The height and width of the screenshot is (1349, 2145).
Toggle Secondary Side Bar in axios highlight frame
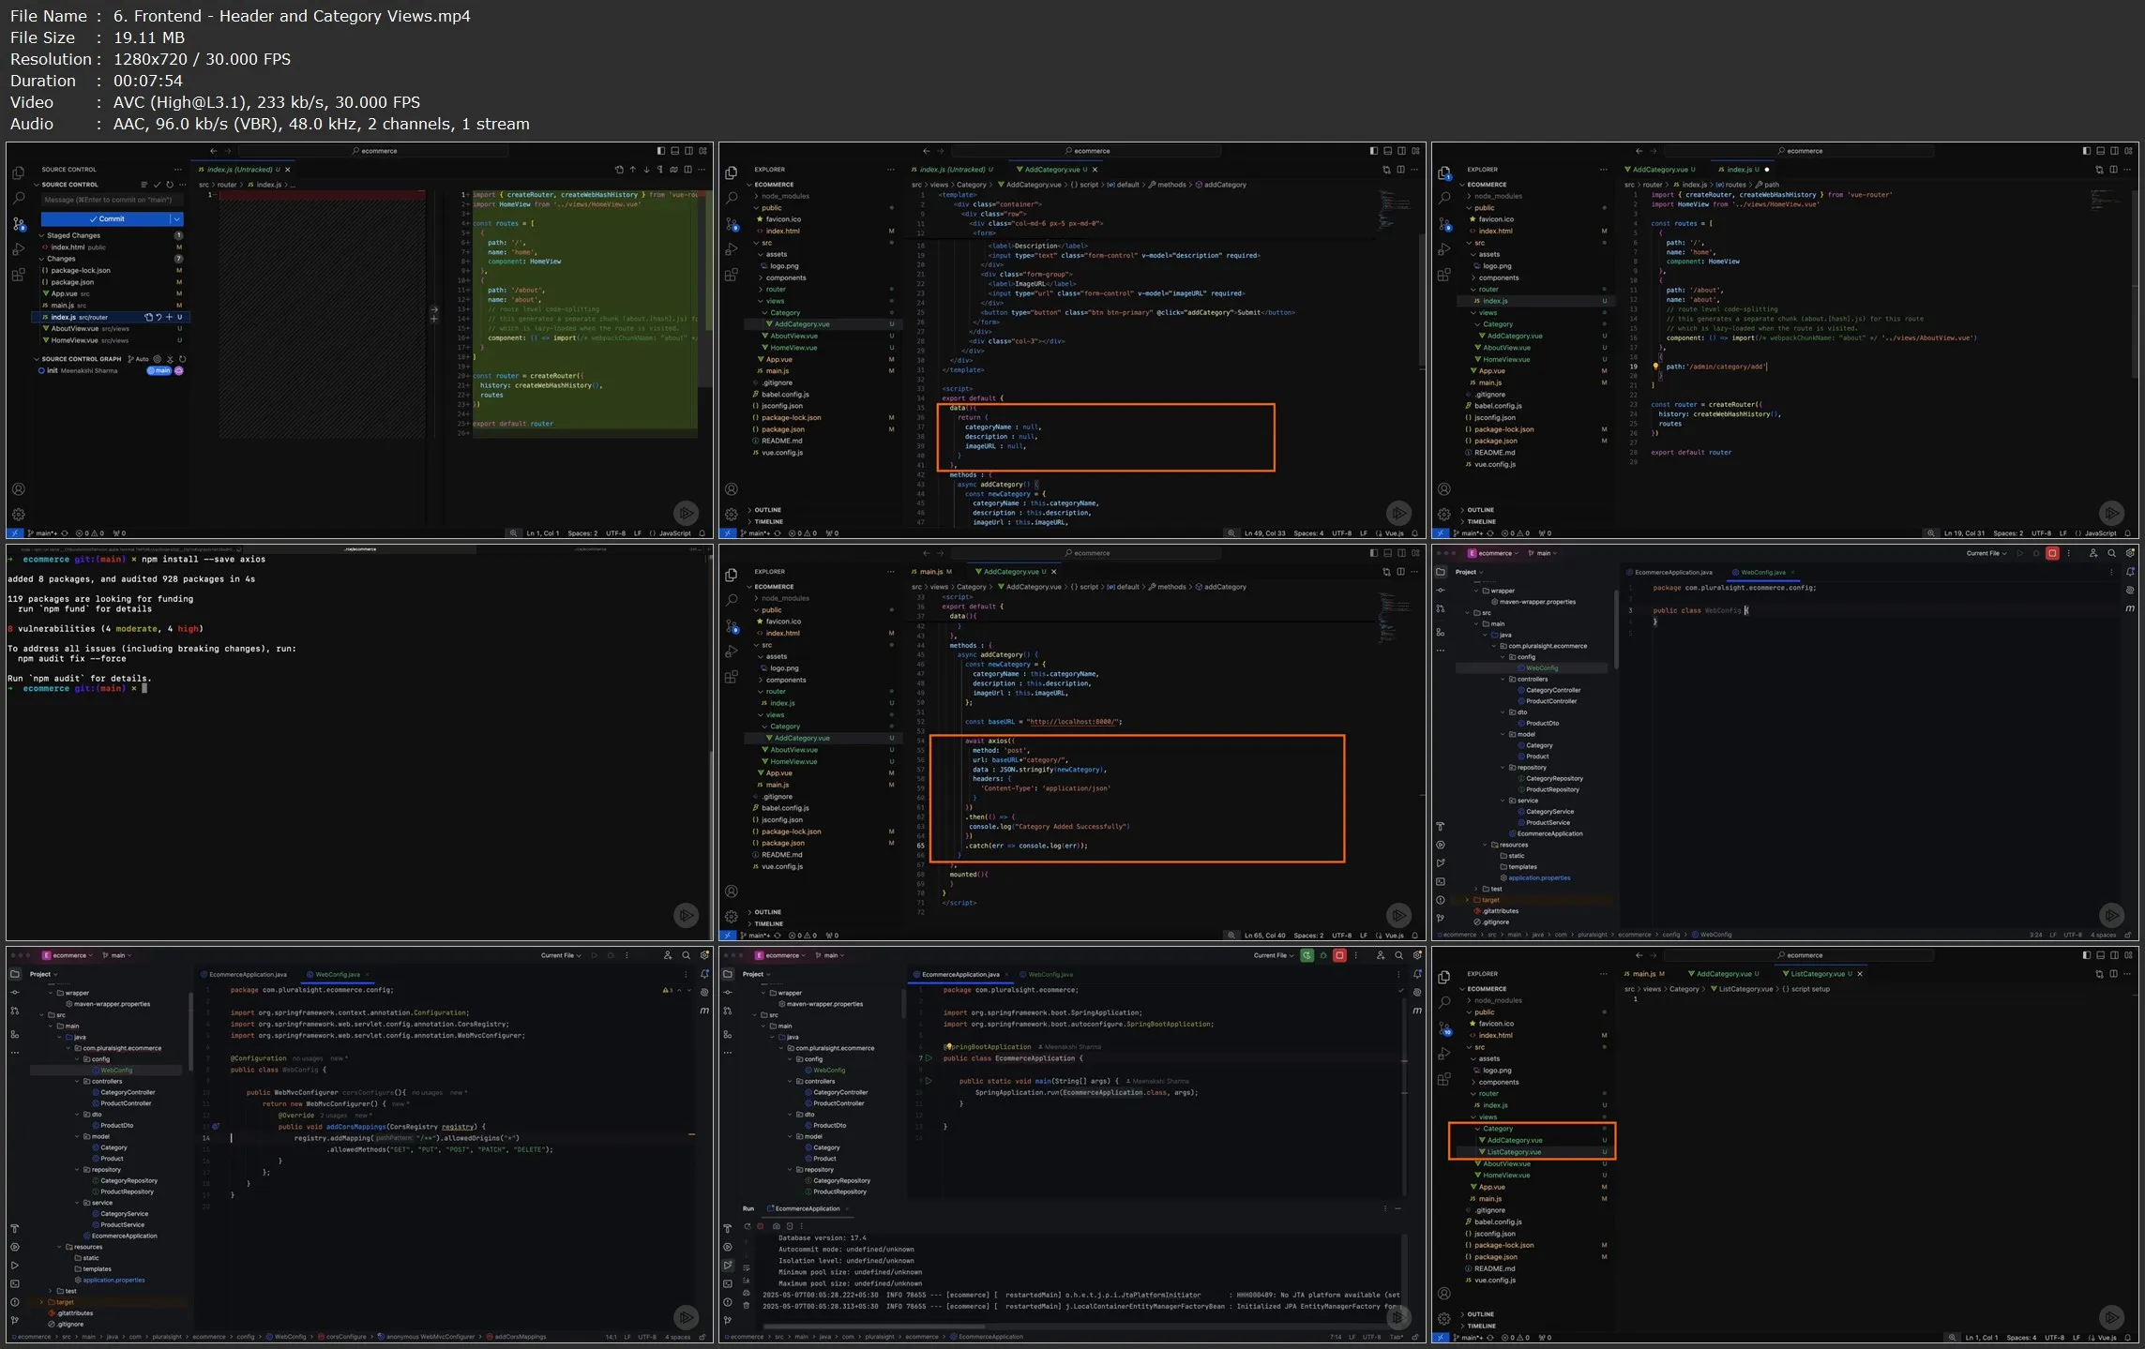pos(1402,553)
